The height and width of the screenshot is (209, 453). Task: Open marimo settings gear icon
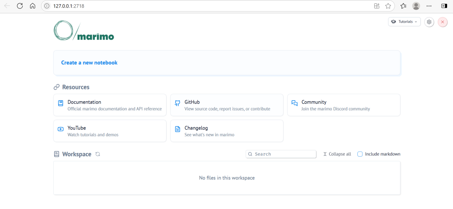point(429,22)
